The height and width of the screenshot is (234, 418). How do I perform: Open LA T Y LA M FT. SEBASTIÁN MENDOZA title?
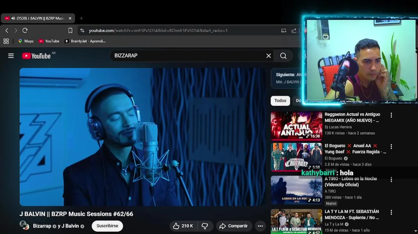[x=352, y=214]
